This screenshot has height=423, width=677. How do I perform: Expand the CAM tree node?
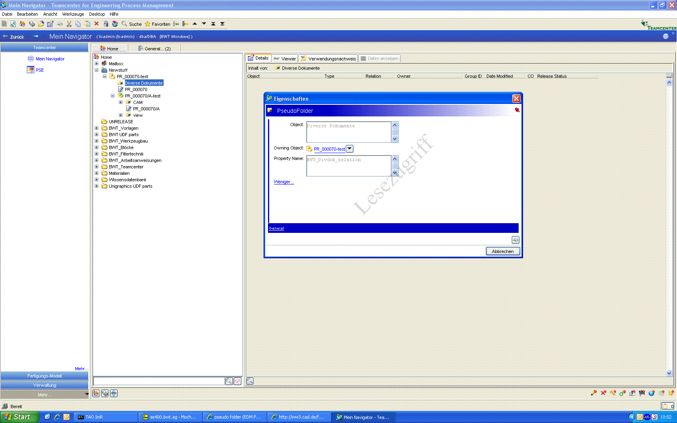tap(120, 102)
